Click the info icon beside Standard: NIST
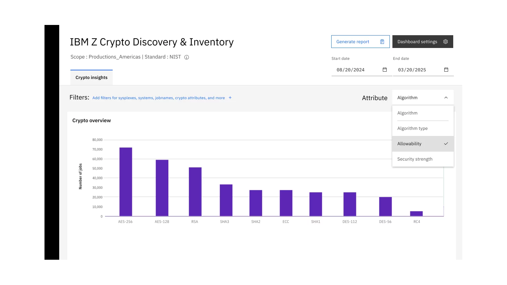Screen dimensions: 507x285 [187, 57]
